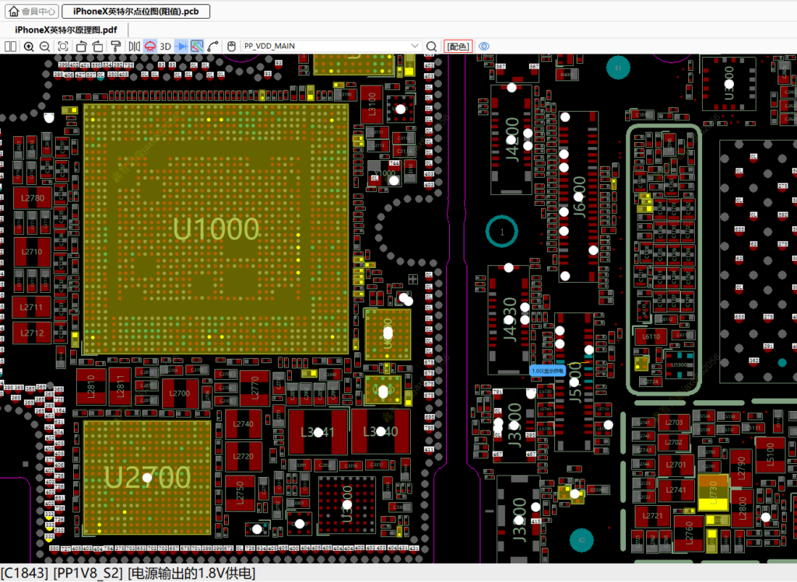
Task: Toggle the split view layout icon
Action: (10, 47)
